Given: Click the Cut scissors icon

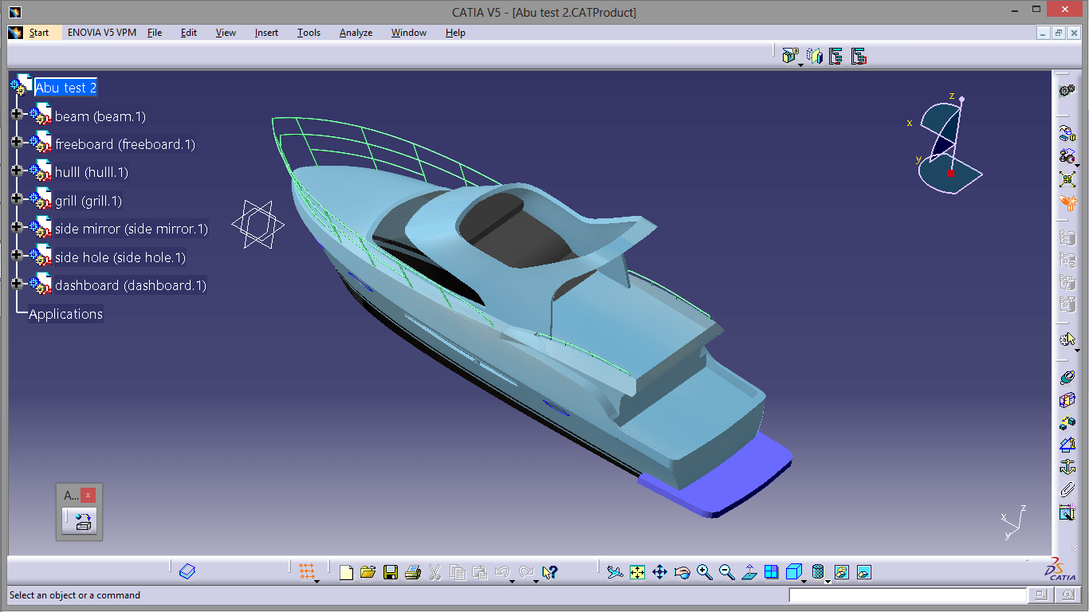Looking at the screenshot, I should tap(434, 571).
